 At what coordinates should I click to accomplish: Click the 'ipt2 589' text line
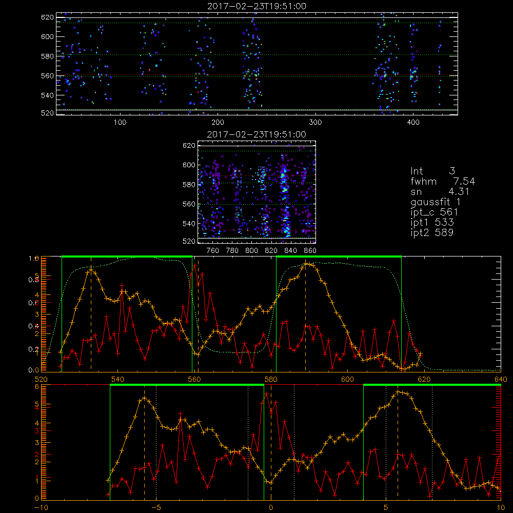(432, 232)
